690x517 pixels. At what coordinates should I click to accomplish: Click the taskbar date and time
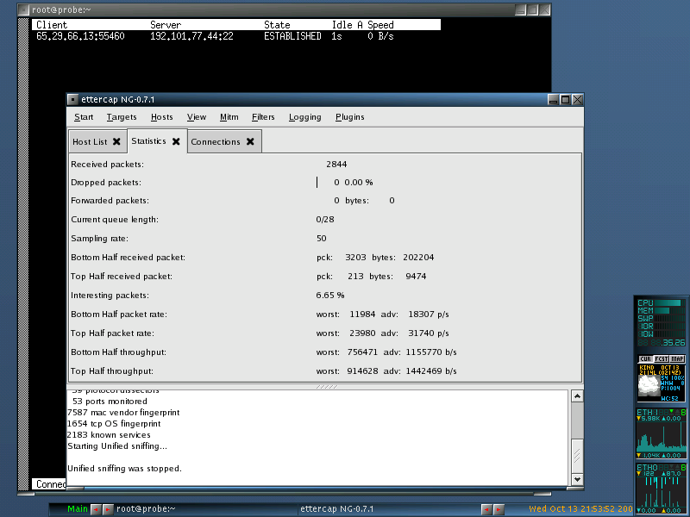coord(580,509)
